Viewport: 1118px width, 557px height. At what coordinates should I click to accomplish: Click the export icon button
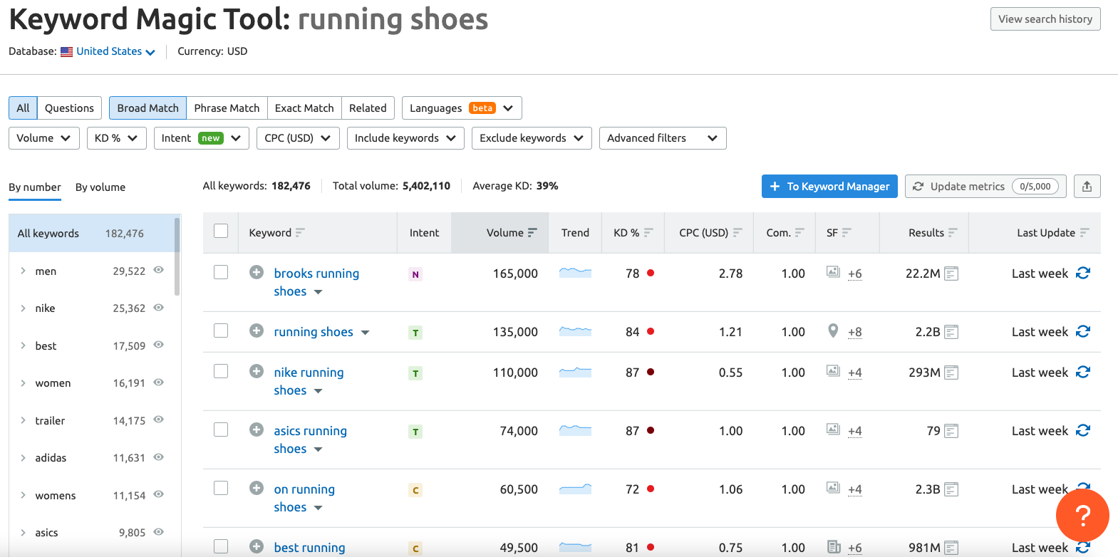click(1087, 187)
